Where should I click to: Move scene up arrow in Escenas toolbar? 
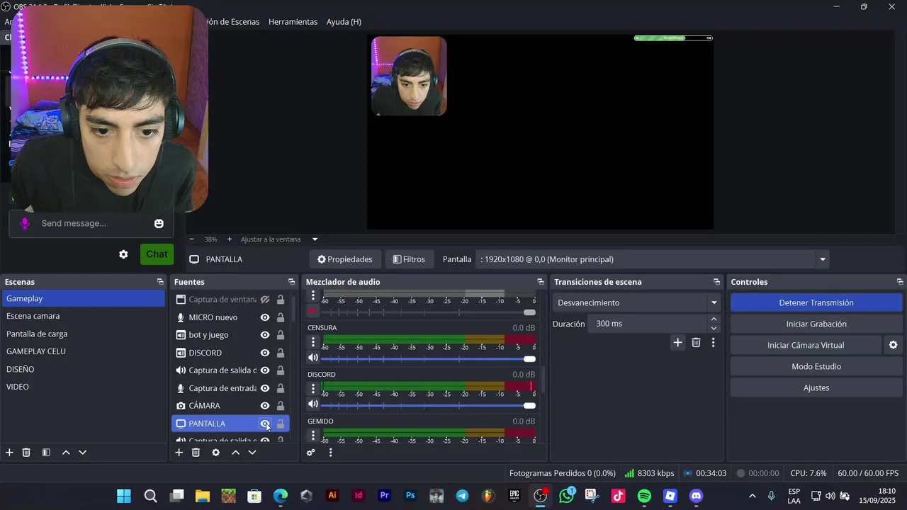66,453
